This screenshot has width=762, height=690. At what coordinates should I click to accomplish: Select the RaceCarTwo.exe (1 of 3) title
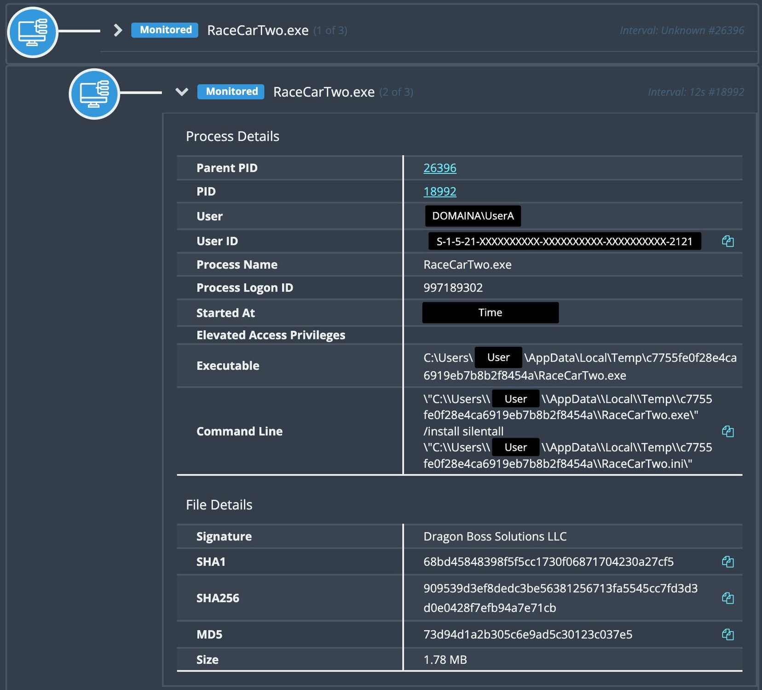258,30
